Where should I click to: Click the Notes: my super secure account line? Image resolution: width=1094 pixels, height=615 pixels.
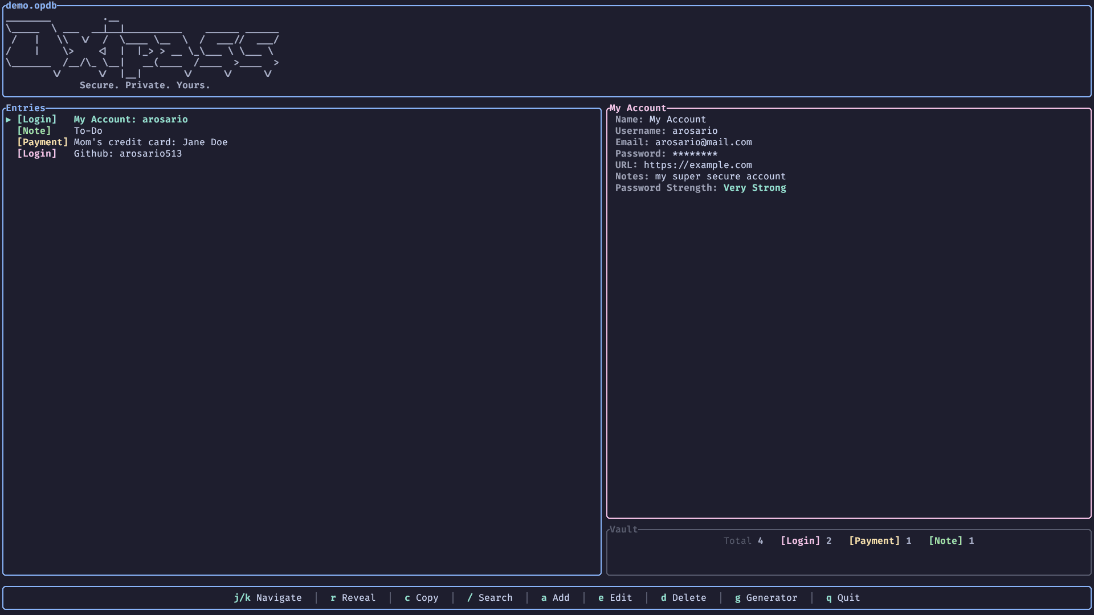(x=701, y=177)
